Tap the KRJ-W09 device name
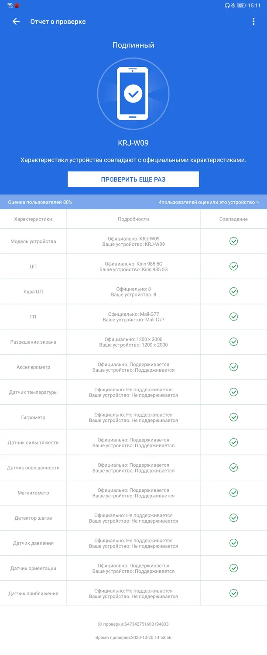The width and height of the screenshot is (267, 655). point(133,143)
